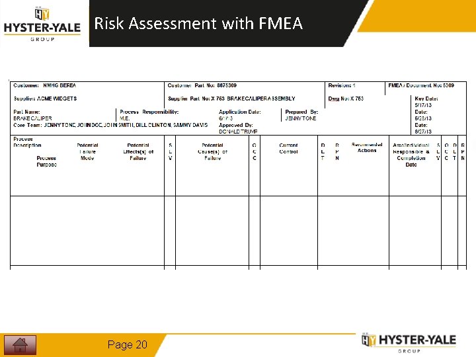The width and height of the screenshot is (476, 357).
Task: Click 'Process Purpose' header text
Action: click(47, 161)
